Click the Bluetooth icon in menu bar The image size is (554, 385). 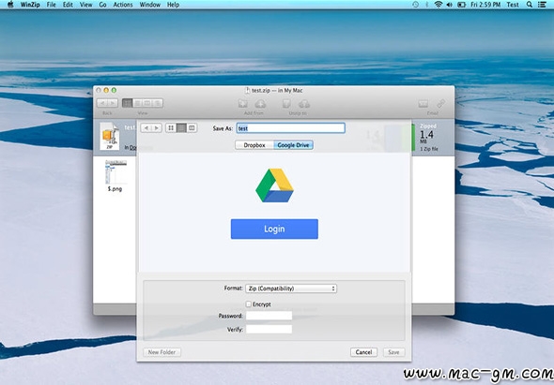coord(427,5)
